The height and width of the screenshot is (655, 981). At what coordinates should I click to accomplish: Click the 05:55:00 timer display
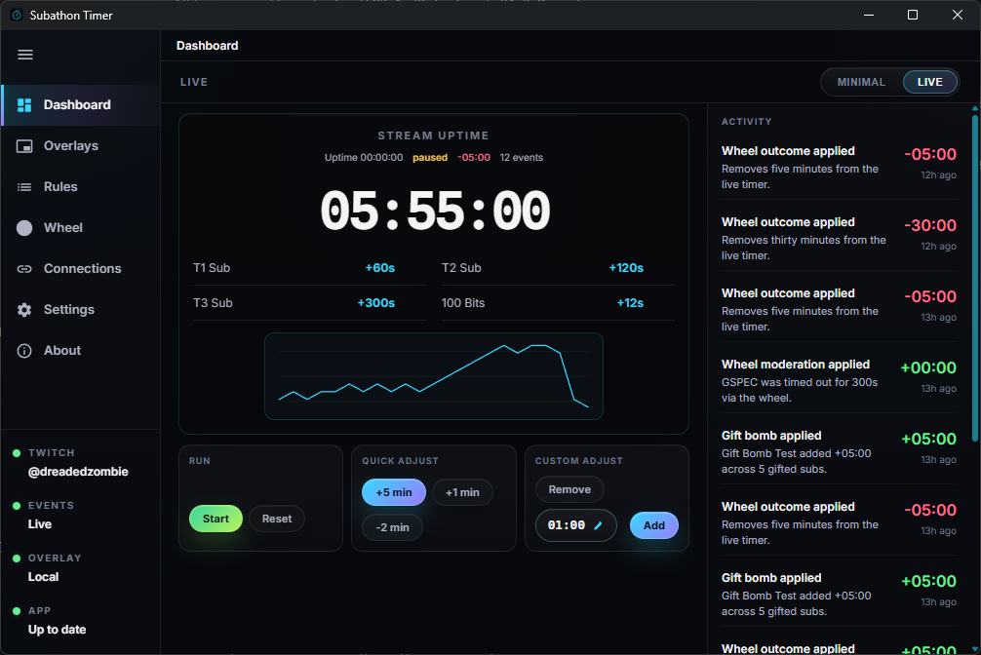point(435,211)
